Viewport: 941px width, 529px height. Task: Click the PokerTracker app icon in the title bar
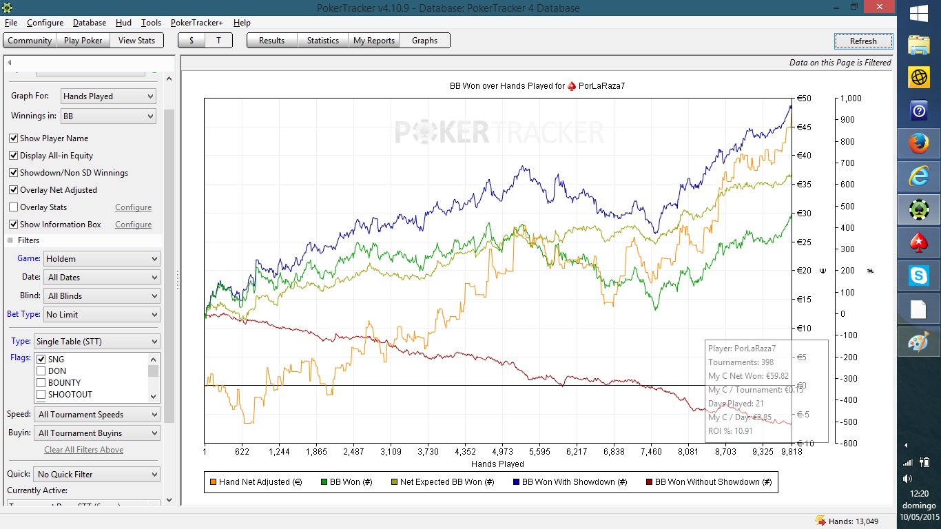(x=8, y=8)
